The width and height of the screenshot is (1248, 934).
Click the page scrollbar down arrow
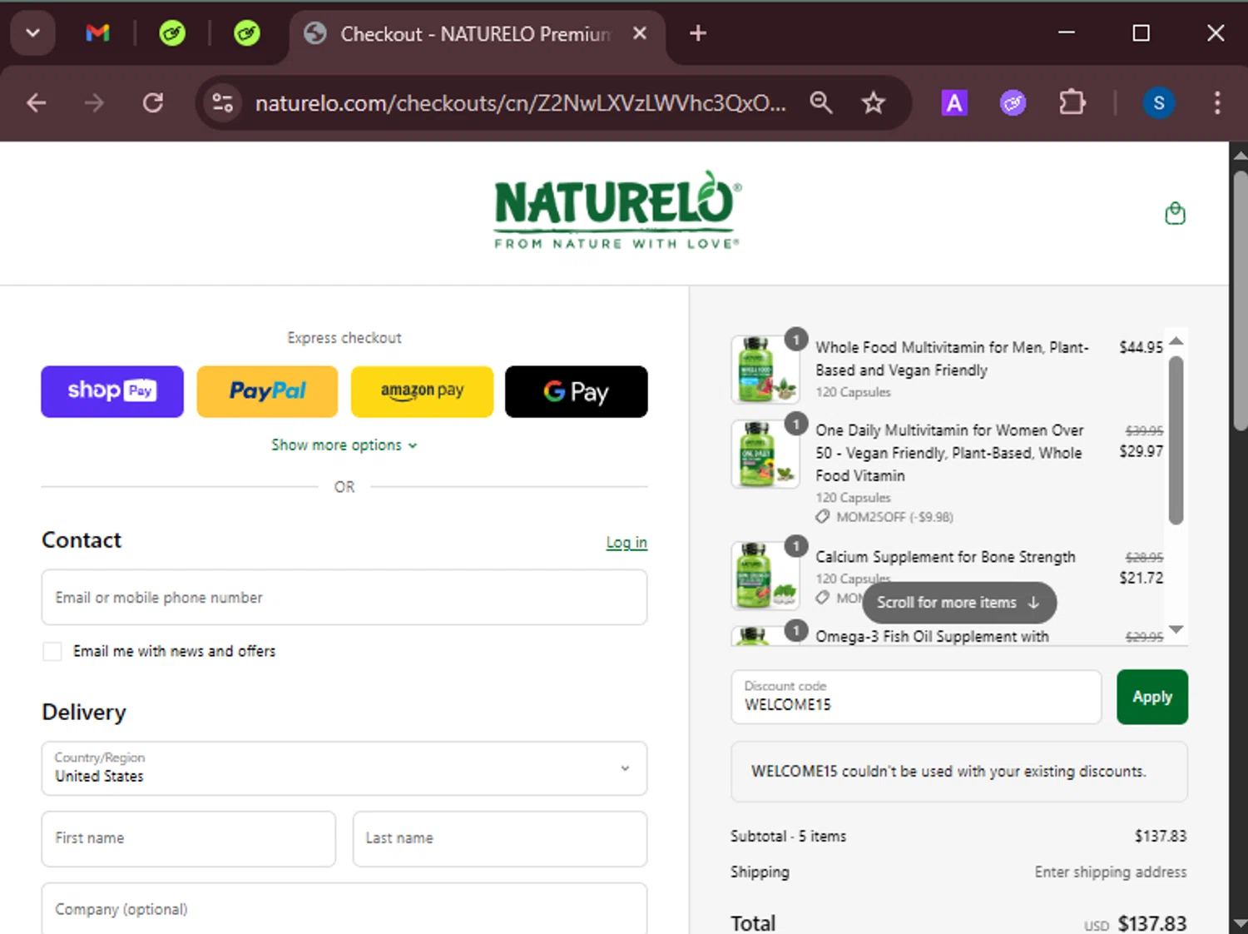pyautogui.click(x=1240, y=923)
